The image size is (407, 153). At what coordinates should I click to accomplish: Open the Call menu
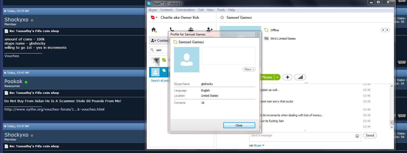point(201,10)
